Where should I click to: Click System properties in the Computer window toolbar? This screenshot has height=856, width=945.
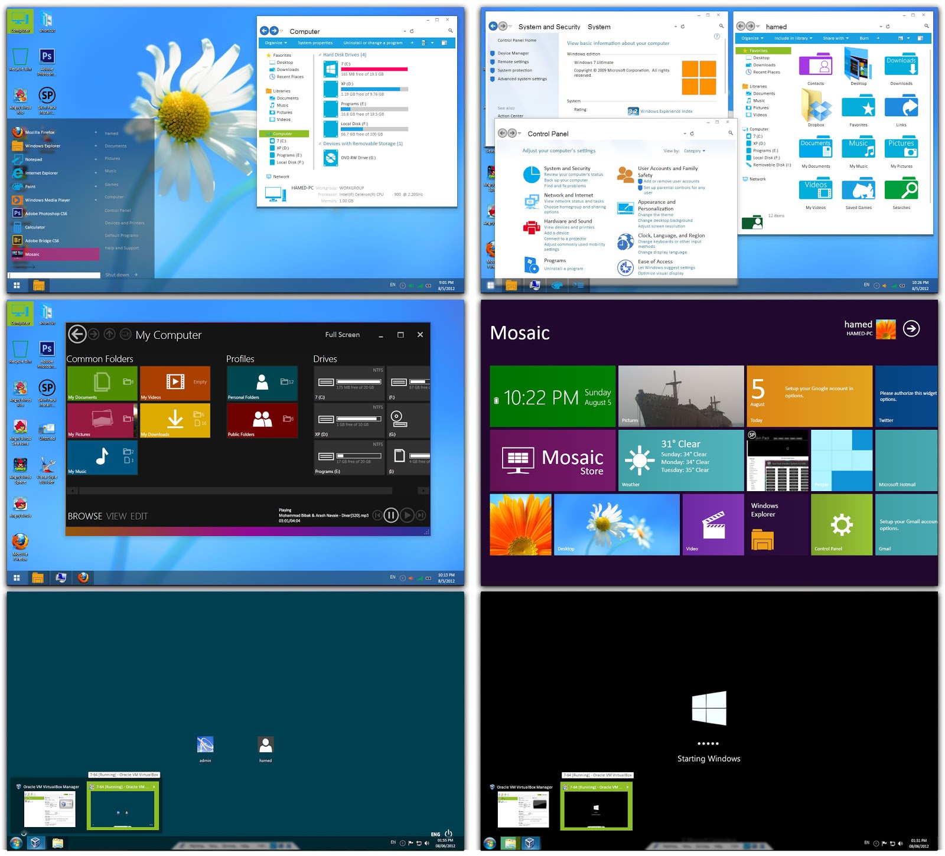click(x=315, y=43)
